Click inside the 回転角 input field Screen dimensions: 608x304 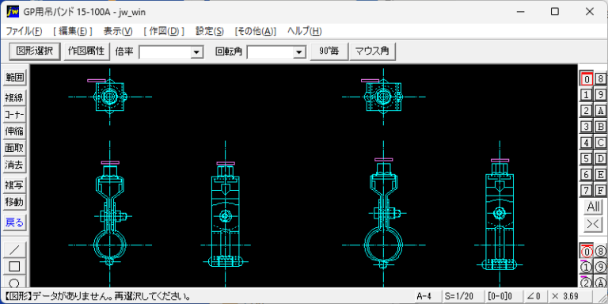point(270,51)
